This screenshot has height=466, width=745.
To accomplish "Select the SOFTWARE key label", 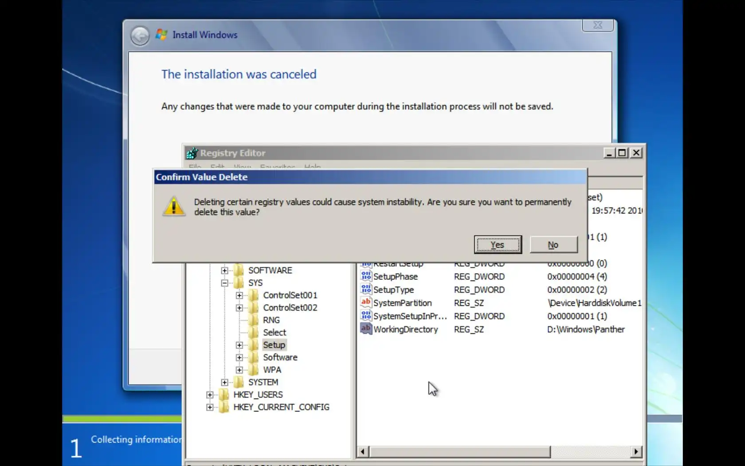I will click(270, 270).
